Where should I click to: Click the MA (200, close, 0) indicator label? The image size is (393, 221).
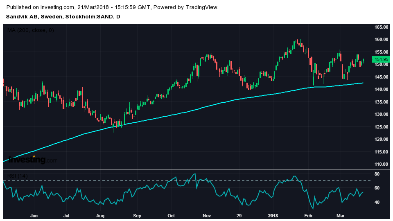pos(31,30)
